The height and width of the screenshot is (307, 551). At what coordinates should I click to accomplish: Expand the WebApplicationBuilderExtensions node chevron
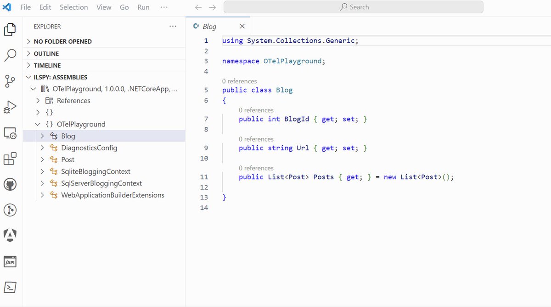[42, 195]
